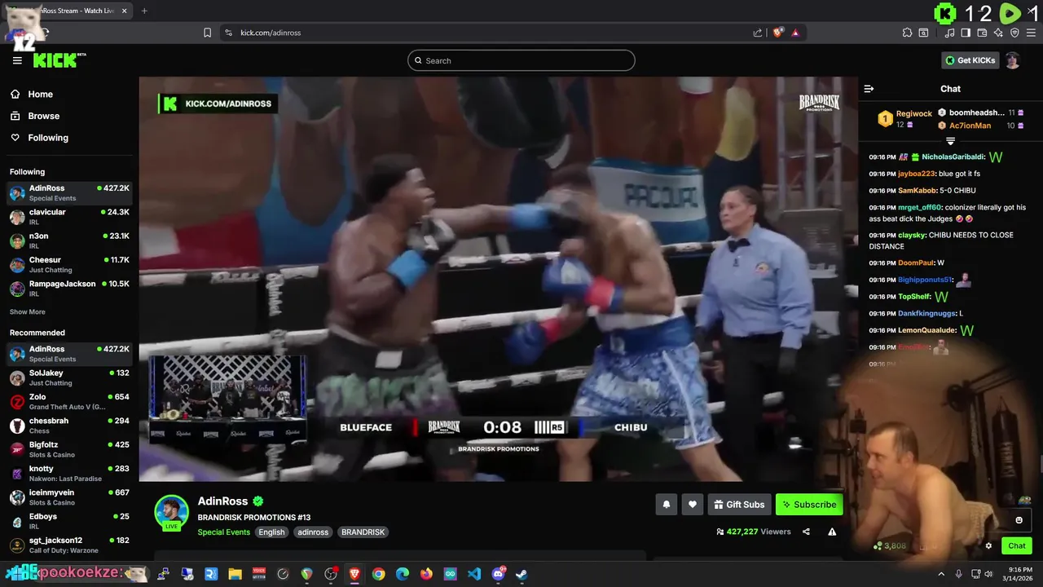Collapse the chat panel arrow icon
Image resolution: width=1043 pixels, height=587 pixels.
(x=869, y=89)
